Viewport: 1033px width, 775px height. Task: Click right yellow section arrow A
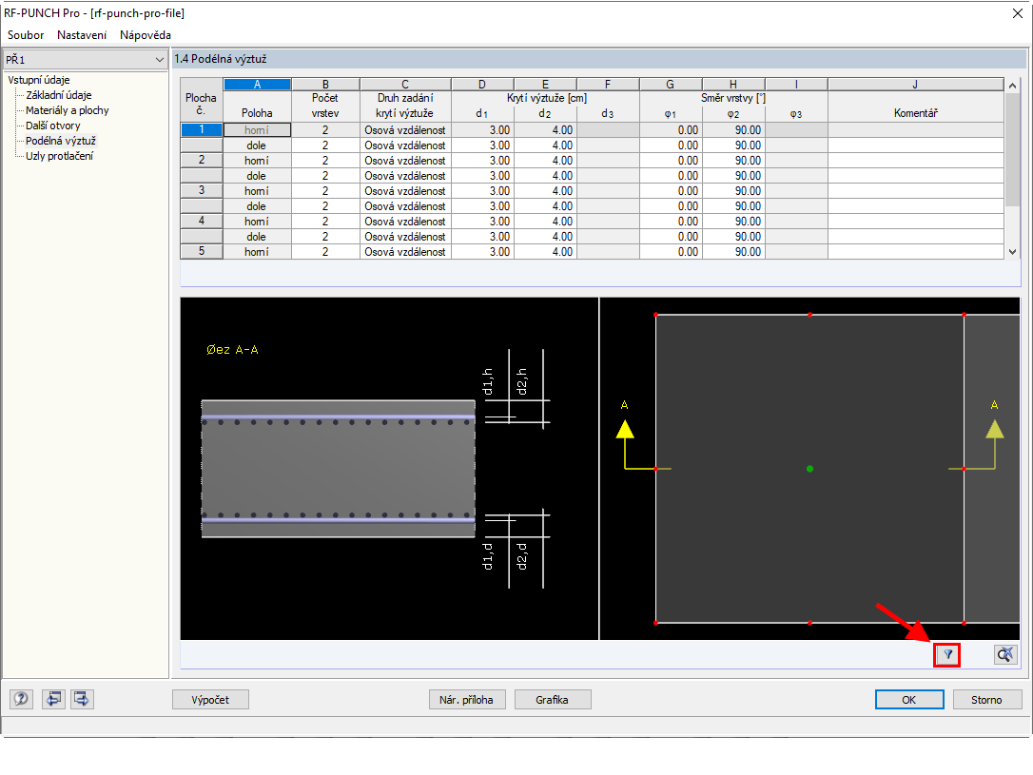(994, 430)
